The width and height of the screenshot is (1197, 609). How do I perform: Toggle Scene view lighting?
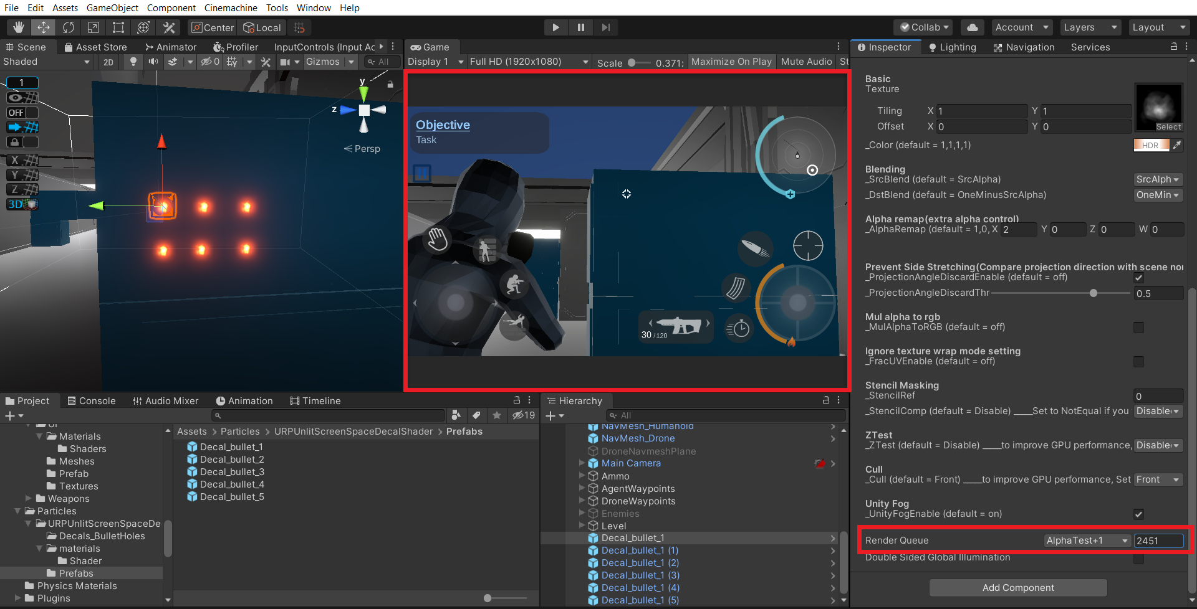(133, 62)
